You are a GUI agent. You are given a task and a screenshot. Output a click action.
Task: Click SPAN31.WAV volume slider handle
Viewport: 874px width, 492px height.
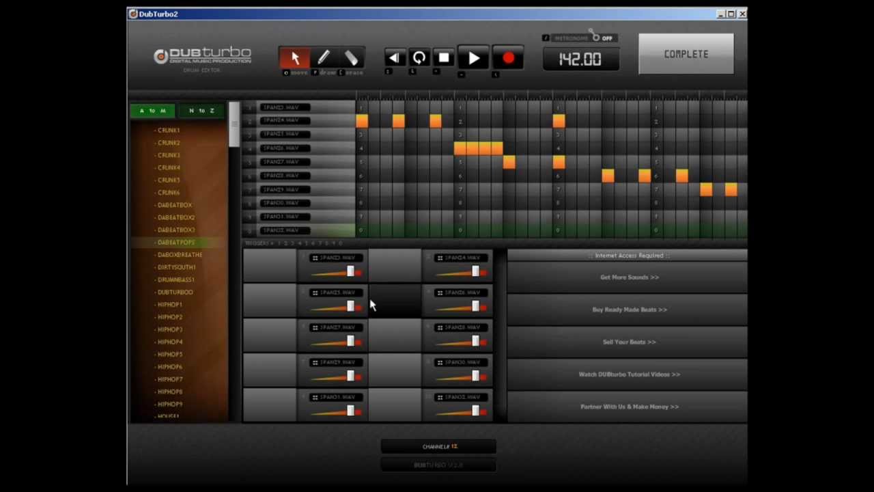(350, 411)
